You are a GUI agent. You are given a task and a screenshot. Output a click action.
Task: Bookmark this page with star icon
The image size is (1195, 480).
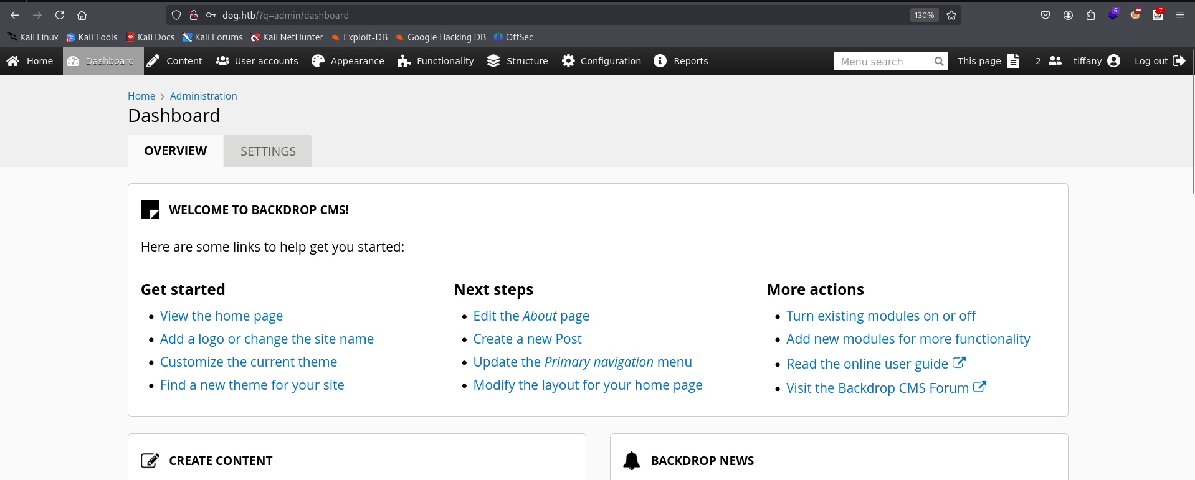pos(951,15)
